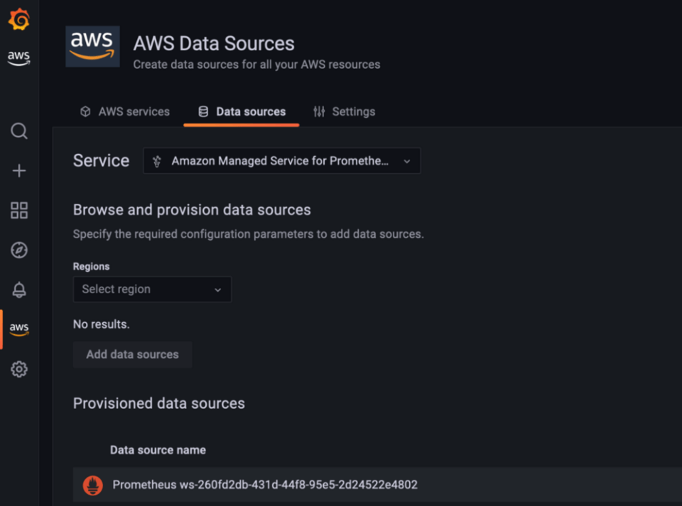Click the Provisioned data sources heading
This screenshot has width=682, height=506.
(158, 403)
